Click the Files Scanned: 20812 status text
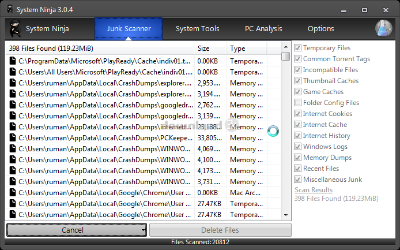Screen dimensions: 400x250 200,242
